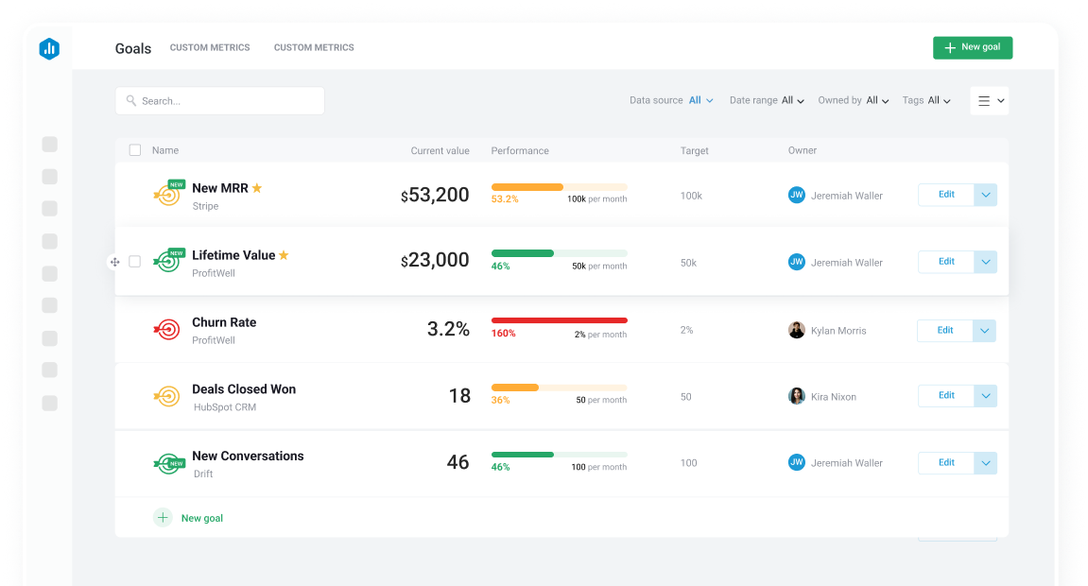Open the search magnifier in the search box
The height and width of the screenshot is (586, 1088).
(x=131, y=100)
